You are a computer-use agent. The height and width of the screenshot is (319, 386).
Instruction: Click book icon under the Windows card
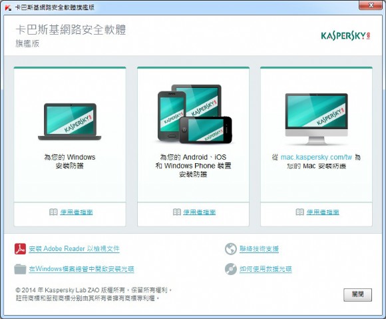53,212
